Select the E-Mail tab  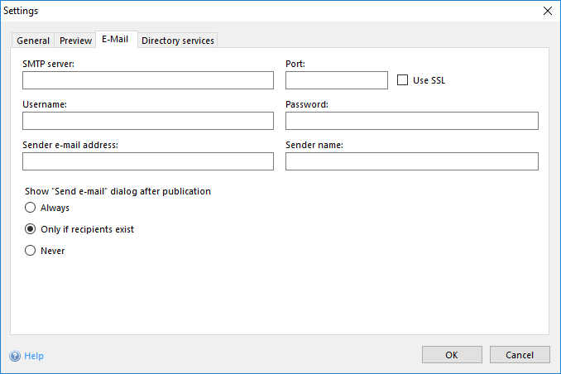tap(115, 40)
